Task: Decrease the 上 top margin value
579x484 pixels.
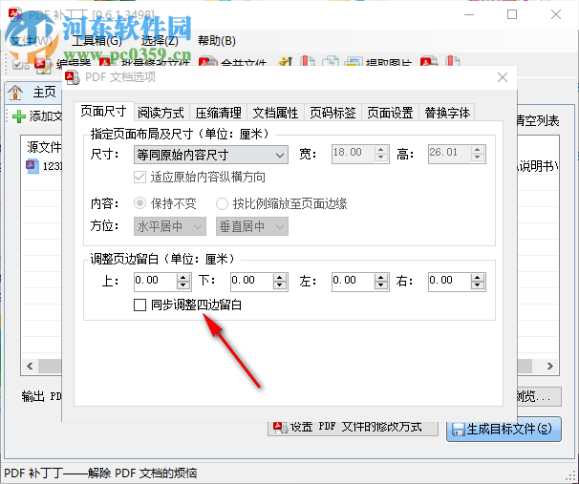Action: [x=183, y=285]
